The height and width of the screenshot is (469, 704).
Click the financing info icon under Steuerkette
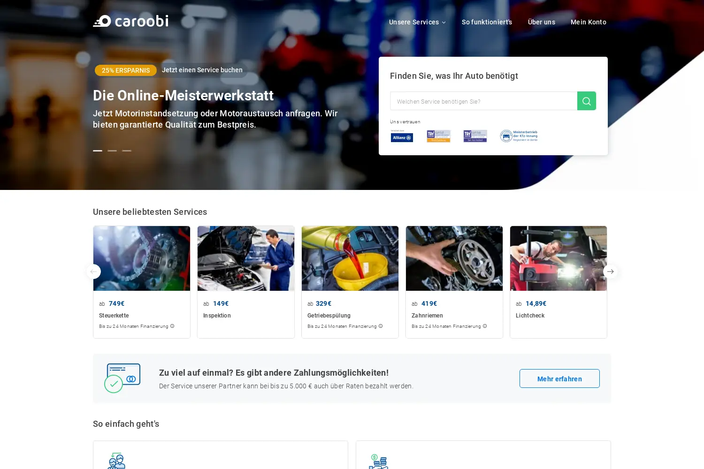[172, 326]
